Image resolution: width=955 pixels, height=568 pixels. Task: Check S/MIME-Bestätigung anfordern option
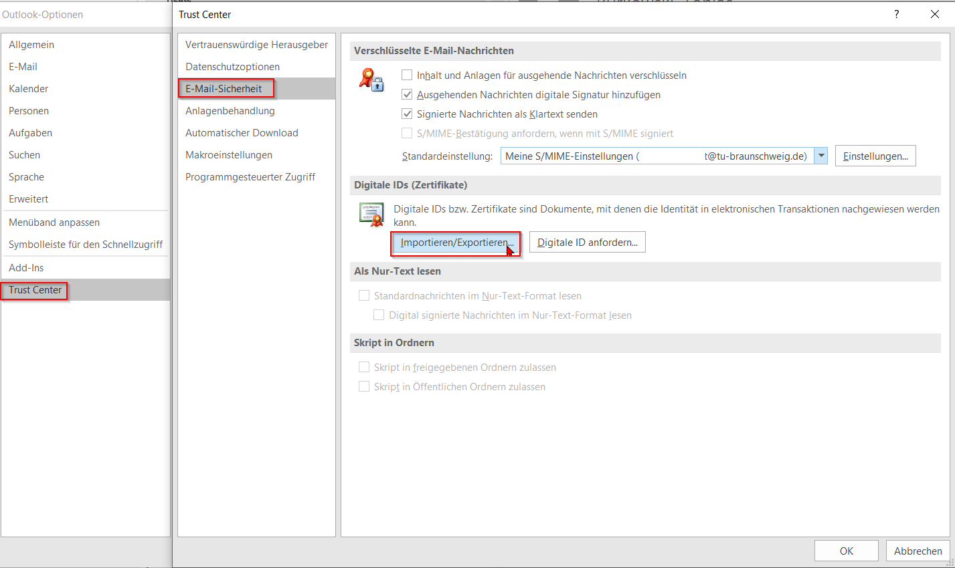tap(407, 133)
